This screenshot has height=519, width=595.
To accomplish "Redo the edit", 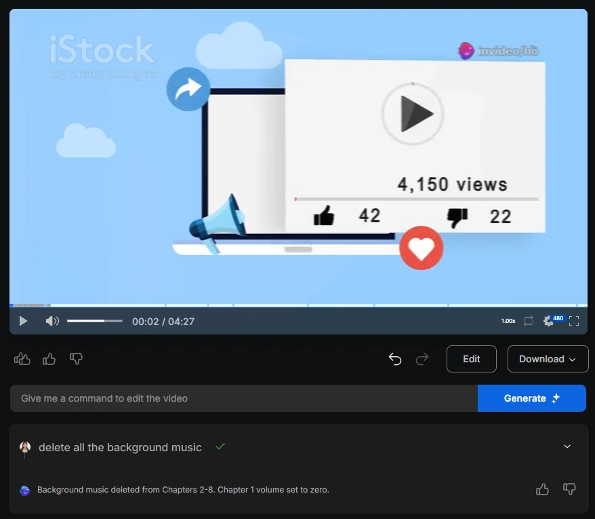I will point(422,359).
